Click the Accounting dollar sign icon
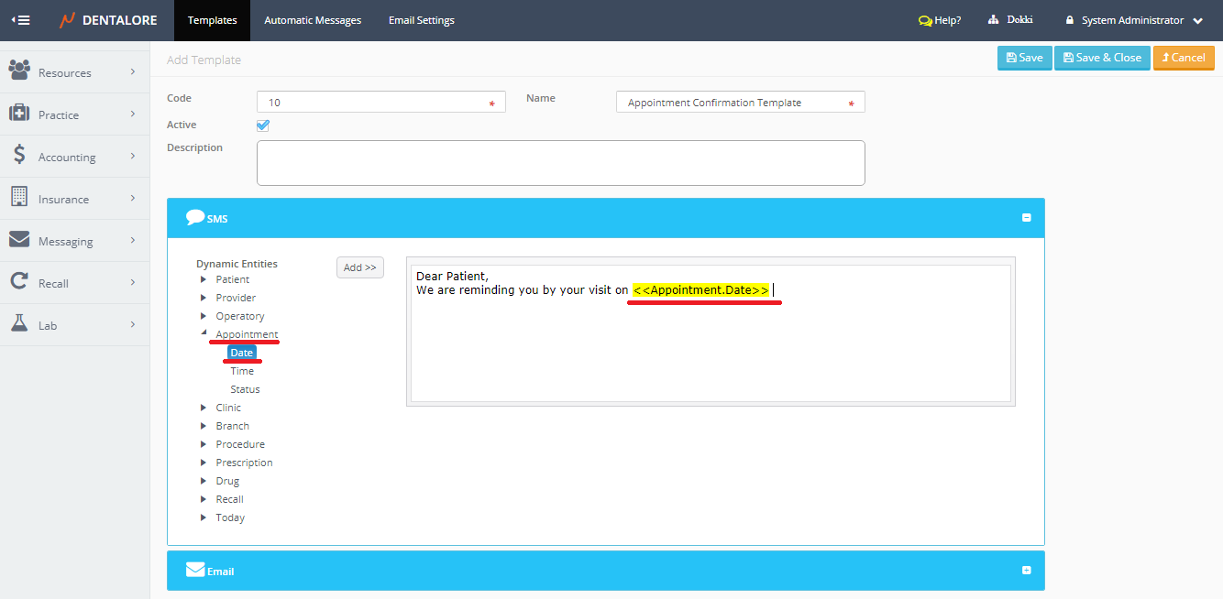 (x=19, y=155)
